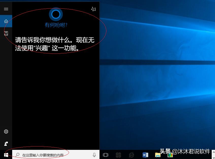Open Task View from the taskbar
The height and width of the screenshot is (159, 215).
tap(105, 154)
